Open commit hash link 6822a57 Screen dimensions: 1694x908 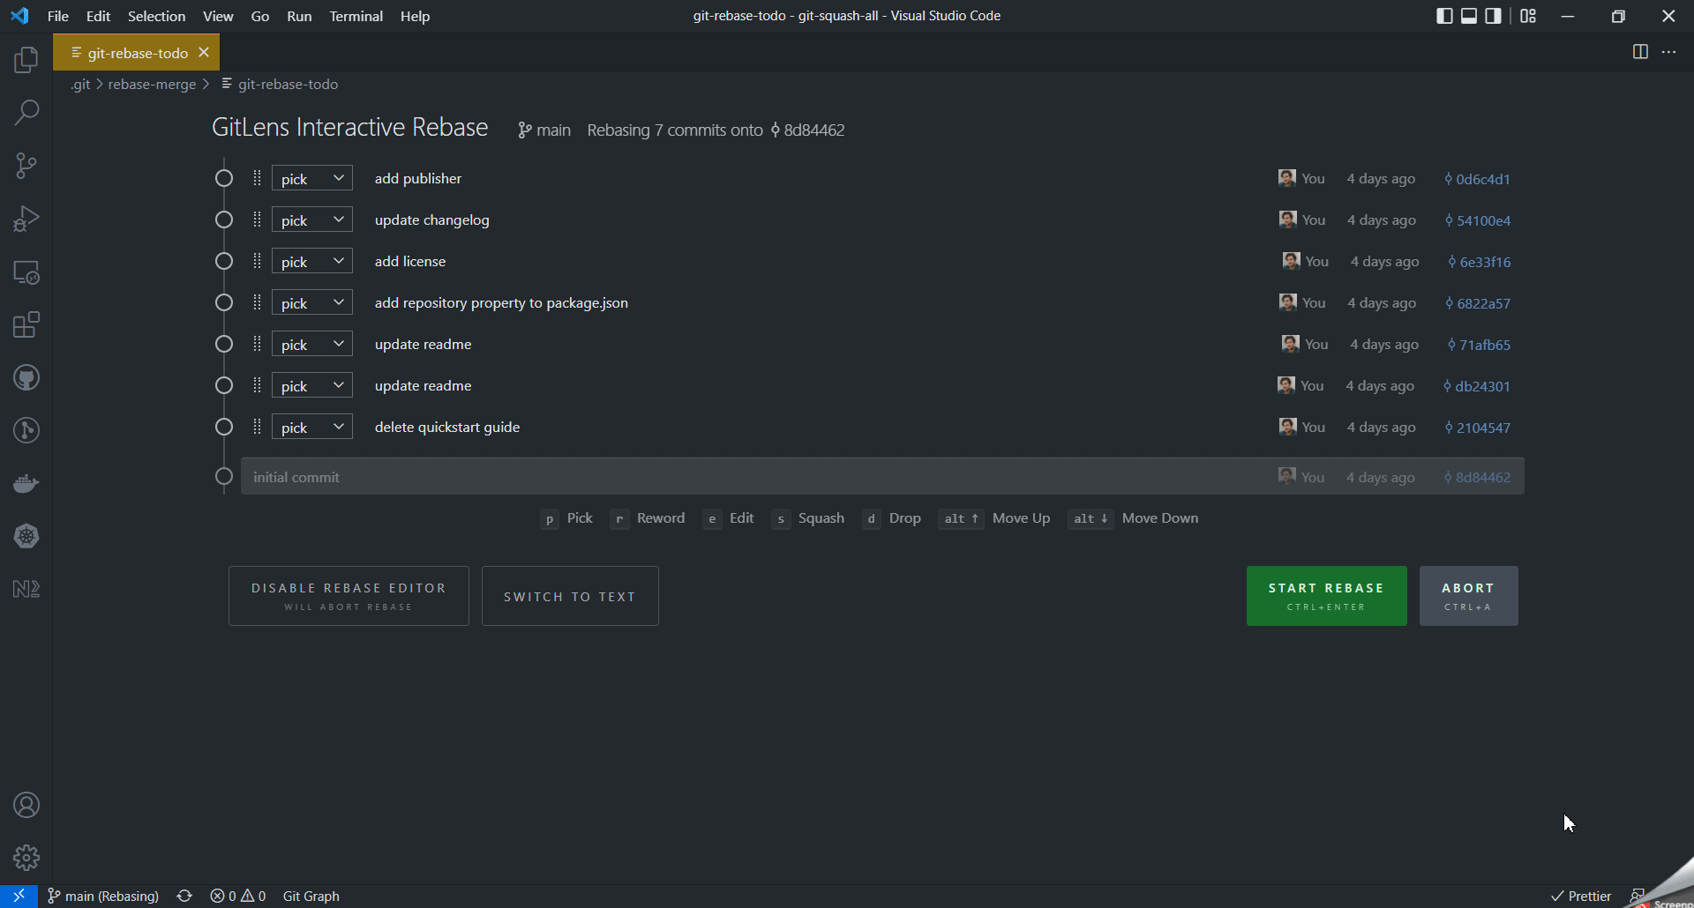[x=1477, y=303]
